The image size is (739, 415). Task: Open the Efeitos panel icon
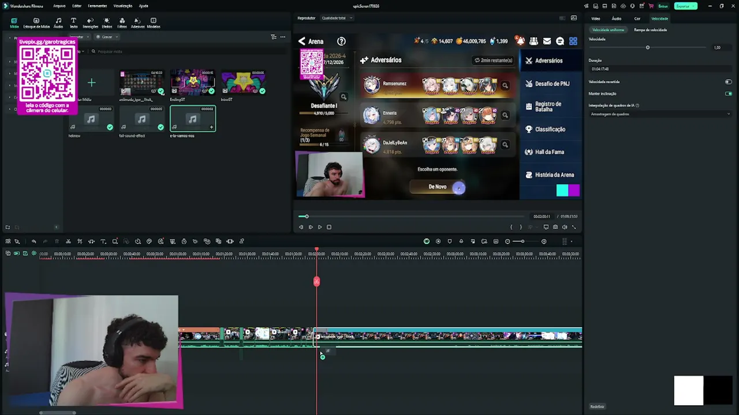coord(107,22)
